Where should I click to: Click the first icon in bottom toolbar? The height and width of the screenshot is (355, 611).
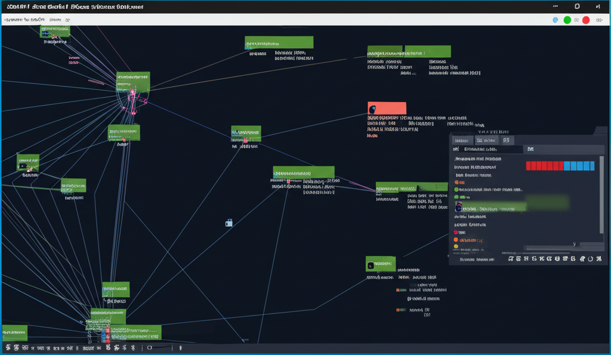click(8, 347)
